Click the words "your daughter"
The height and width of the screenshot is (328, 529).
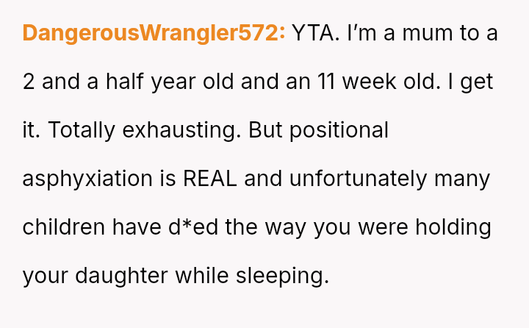(96, 276)
